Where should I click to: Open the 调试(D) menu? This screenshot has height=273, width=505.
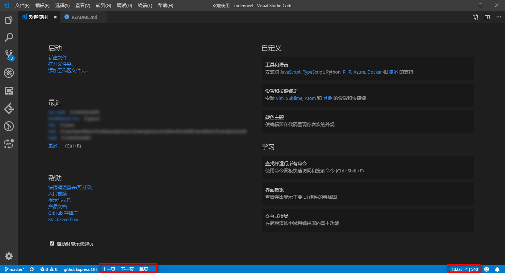(x=124, y=6)
